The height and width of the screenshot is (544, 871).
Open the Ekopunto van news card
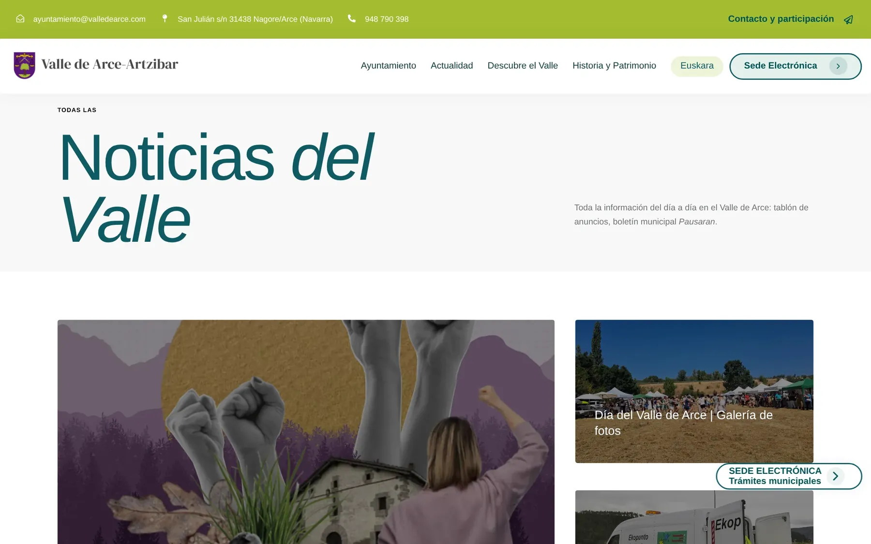coord(694,517)
